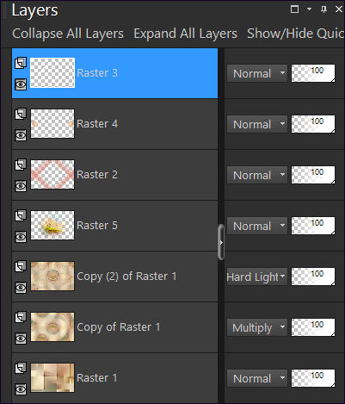Click the layer type icon for Raster 3
Screen dimensions: 345x404
21,63
